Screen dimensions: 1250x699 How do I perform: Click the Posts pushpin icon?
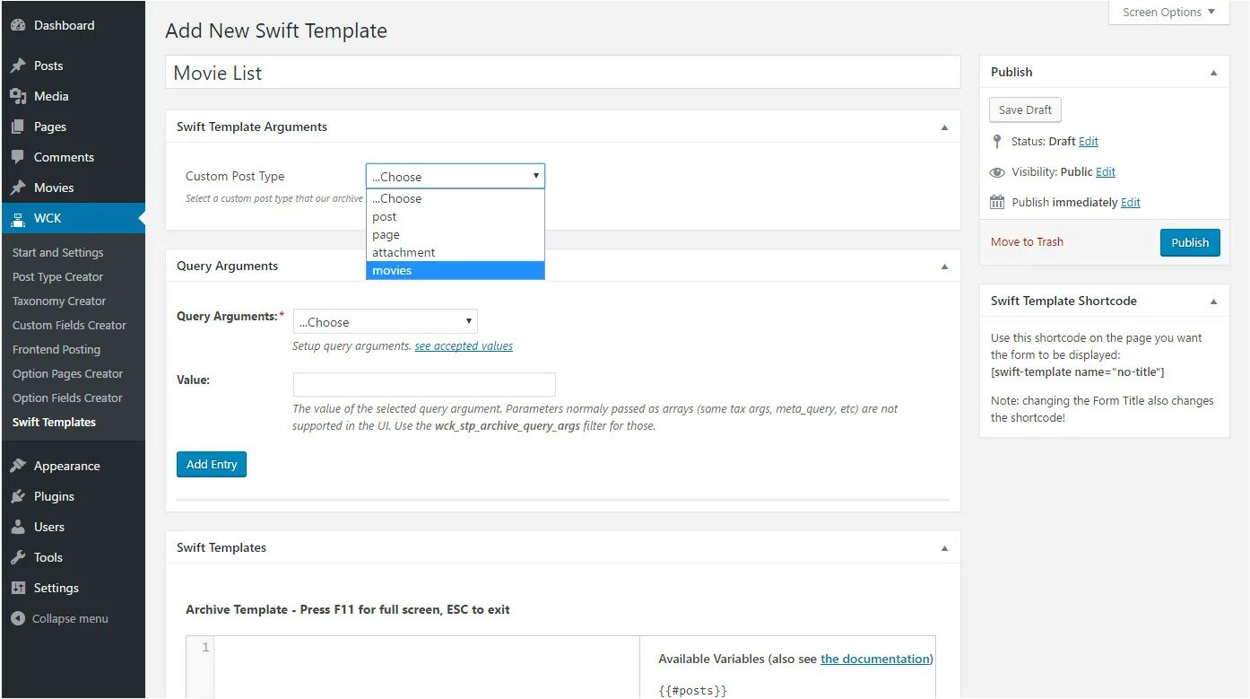pos(18,66)
